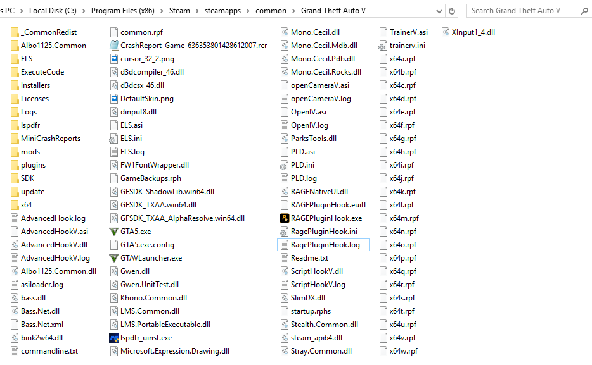The image size is (592, 365).
Task: Select the file name x64m.rpf
Action: click(x=404, y=218)
